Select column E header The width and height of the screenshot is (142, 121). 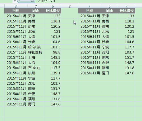click(70, 6)
